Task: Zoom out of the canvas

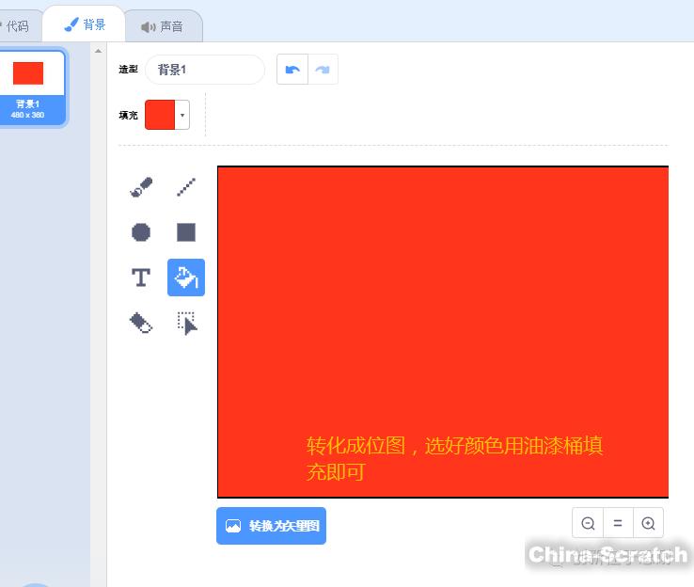Action: point(588,523)
